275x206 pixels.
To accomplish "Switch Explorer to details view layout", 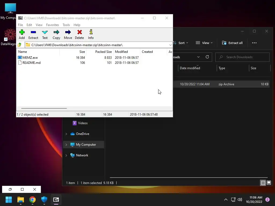I will point(263,183).
